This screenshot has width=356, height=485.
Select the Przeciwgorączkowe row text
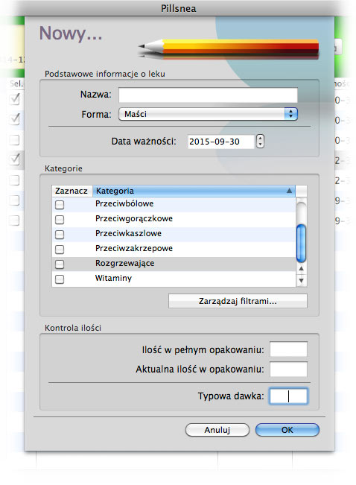(x=134, y=219)
